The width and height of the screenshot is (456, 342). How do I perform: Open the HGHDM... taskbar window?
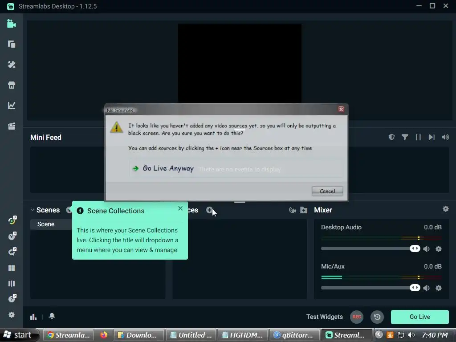click(x=243, y=335)
